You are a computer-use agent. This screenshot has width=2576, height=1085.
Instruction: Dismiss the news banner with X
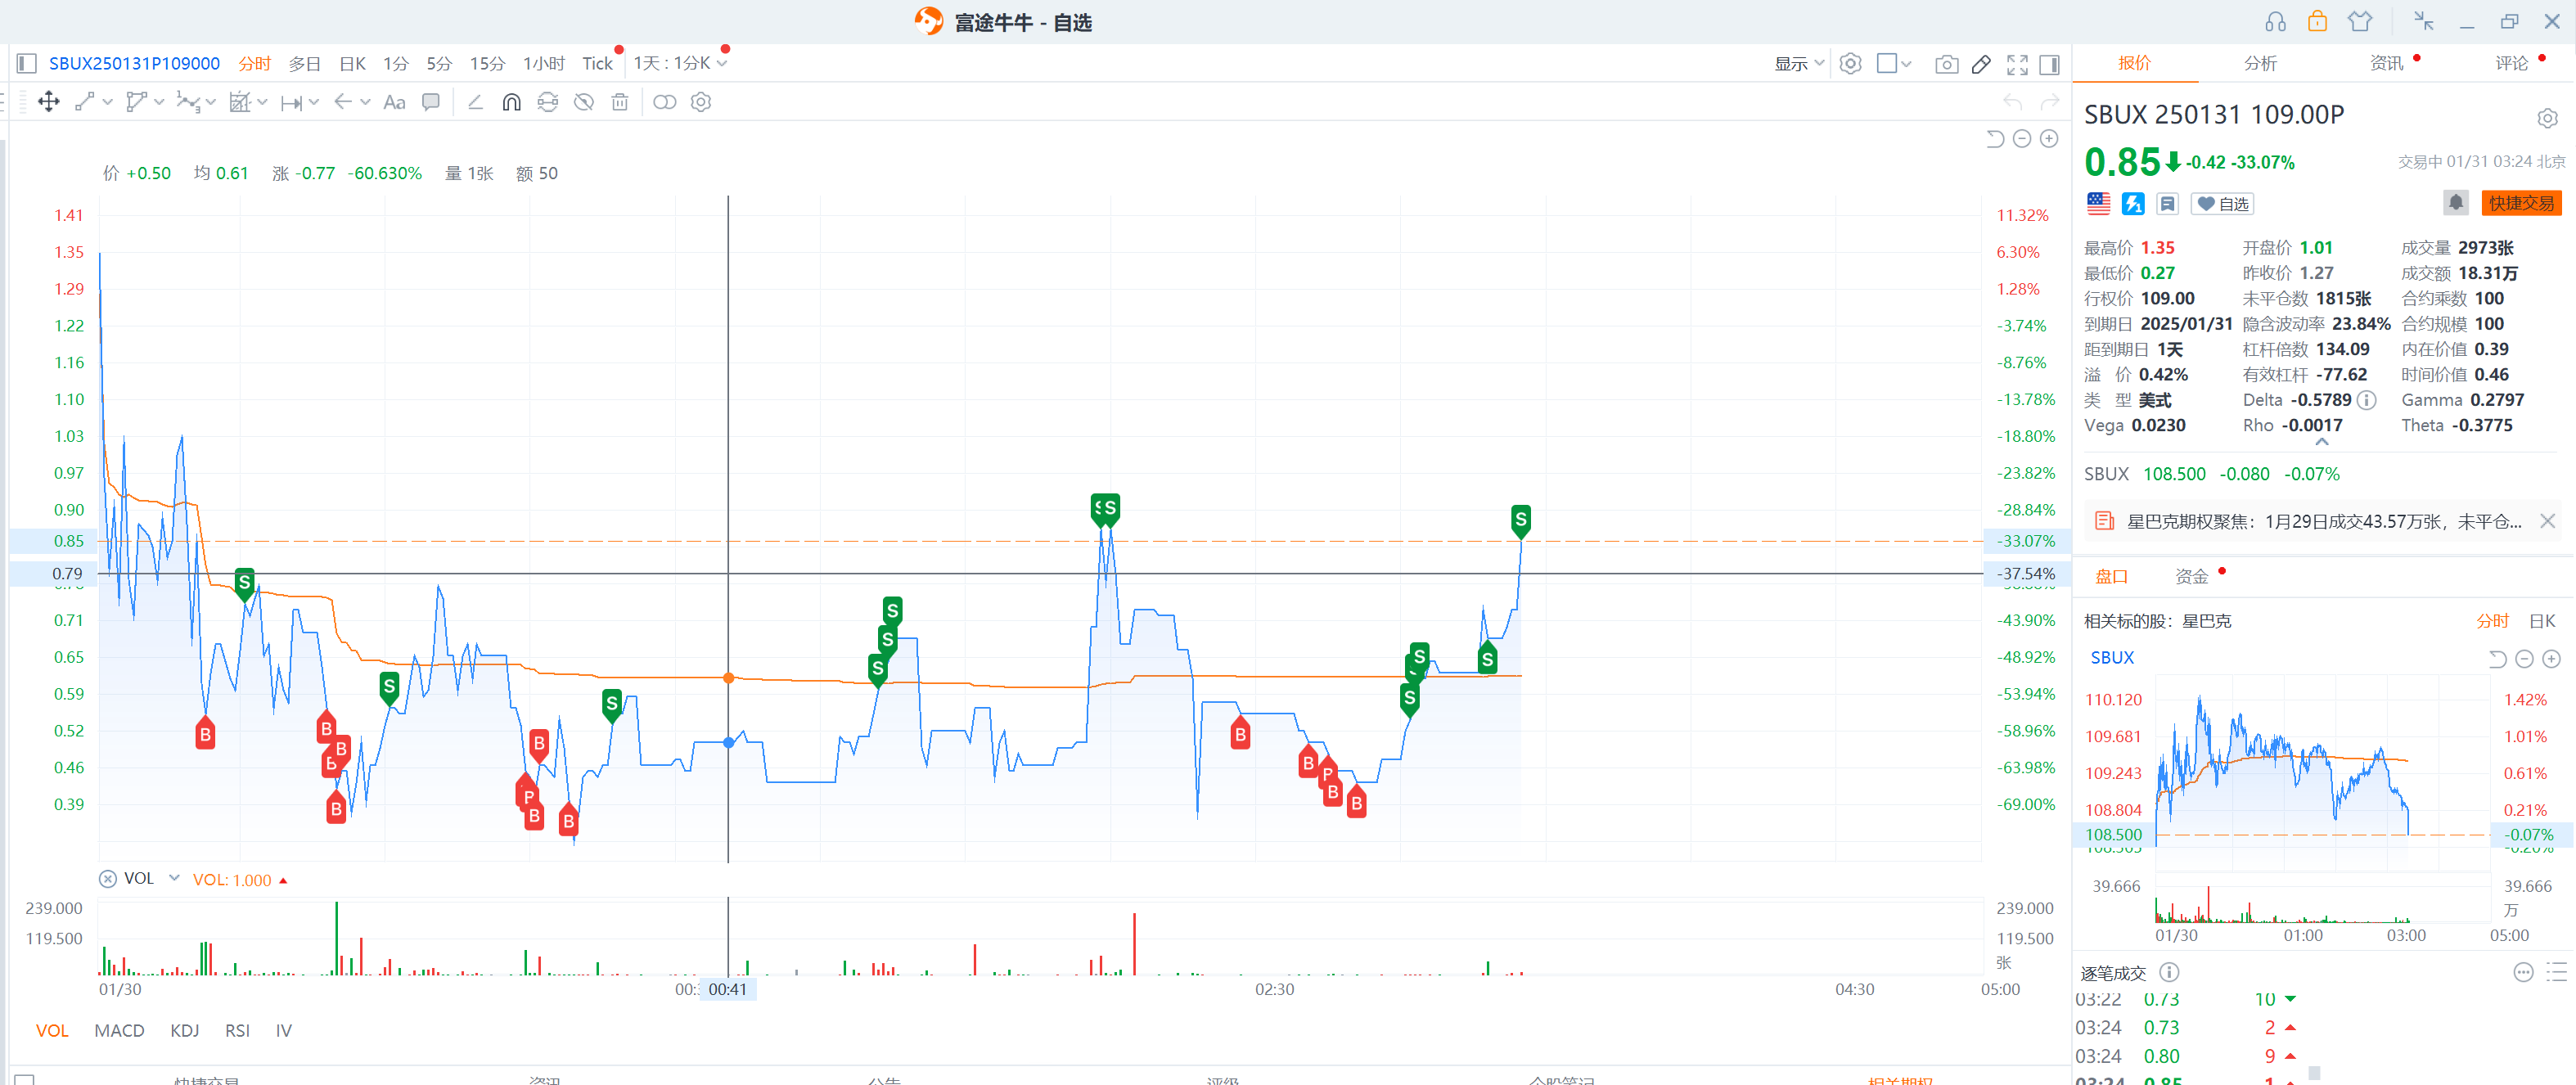pyautogui.click(x=2547, y=521)
